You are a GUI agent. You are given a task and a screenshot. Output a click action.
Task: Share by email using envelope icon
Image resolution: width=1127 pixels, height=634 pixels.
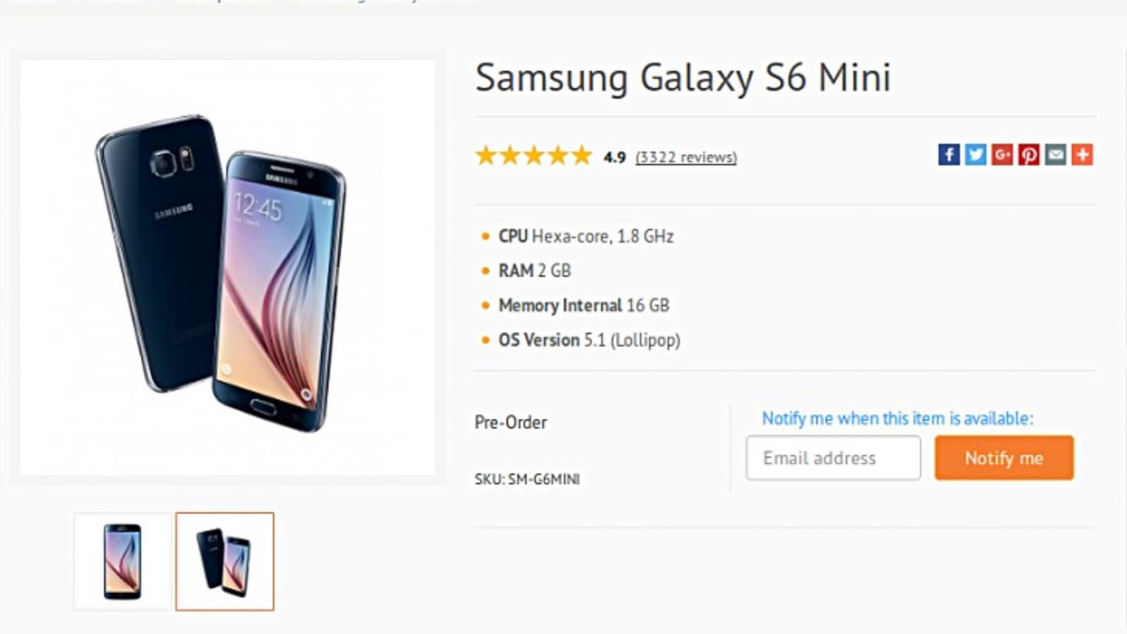tap(1056, 154)
